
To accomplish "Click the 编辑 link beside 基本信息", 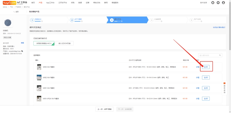I will (x=22, y=43).
